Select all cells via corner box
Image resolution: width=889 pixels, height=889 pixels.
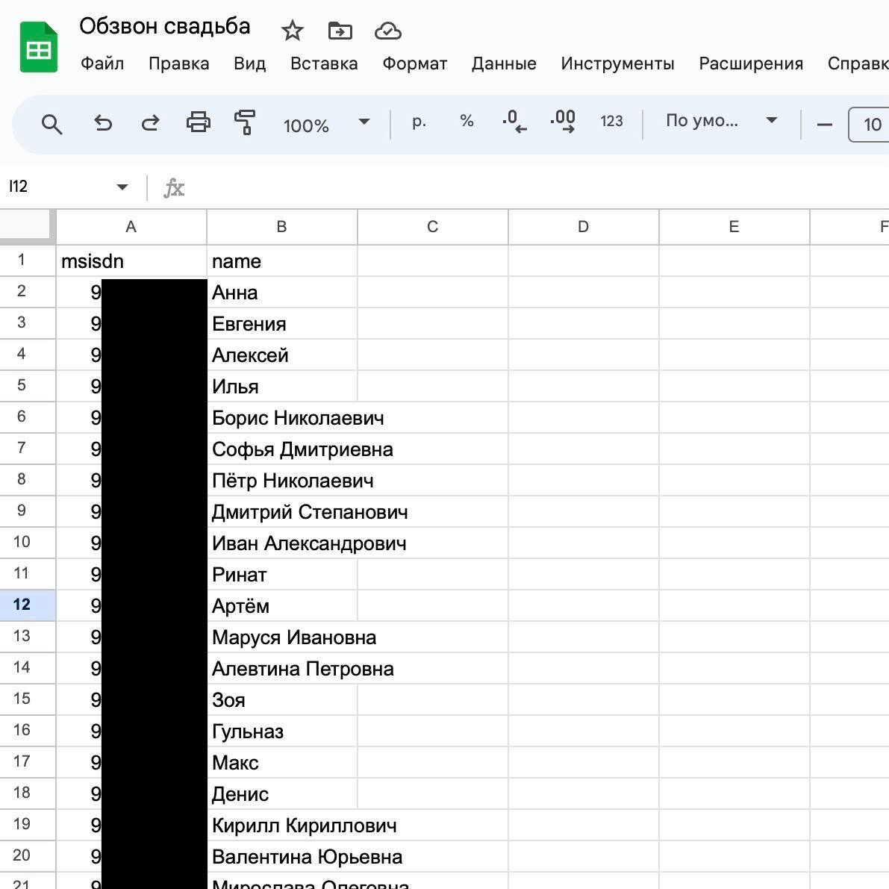click(27, 225)
